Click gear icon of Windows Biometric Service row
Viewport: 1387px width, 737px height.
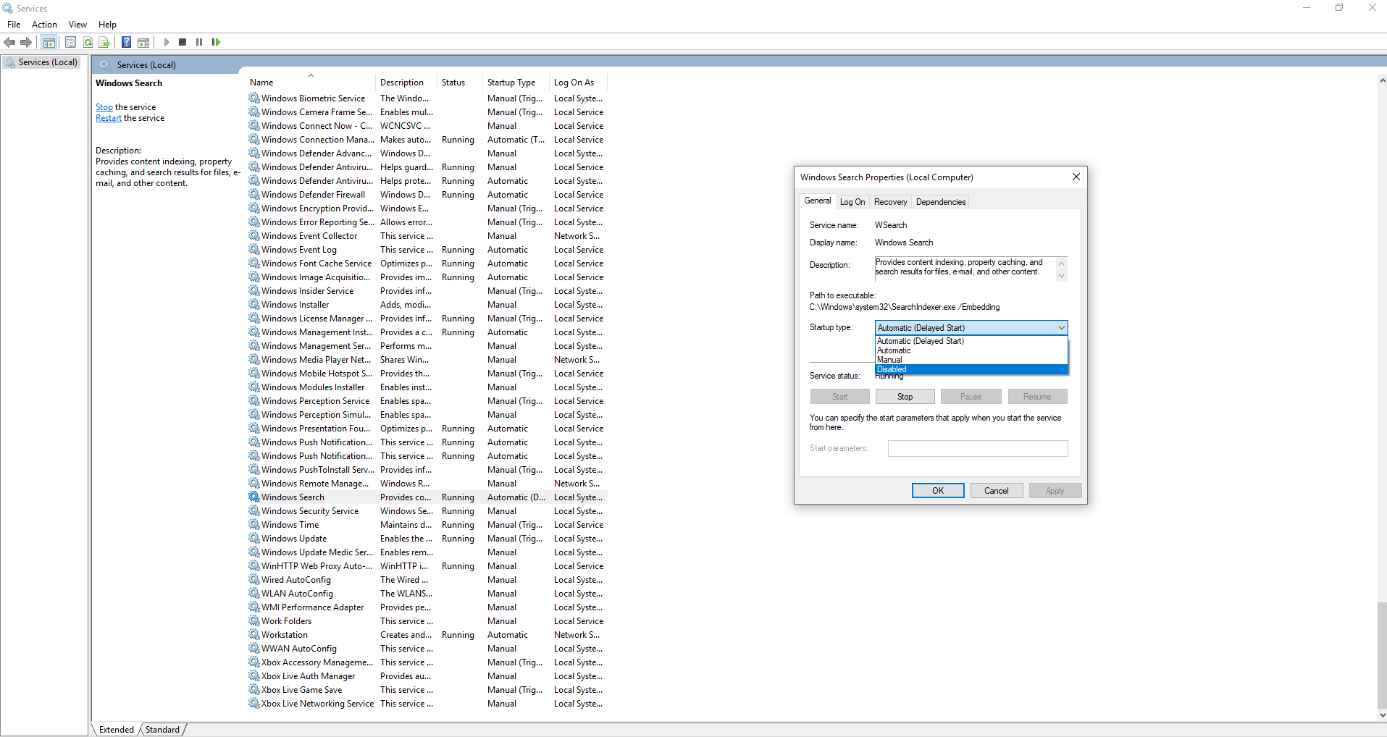(253, 98)
